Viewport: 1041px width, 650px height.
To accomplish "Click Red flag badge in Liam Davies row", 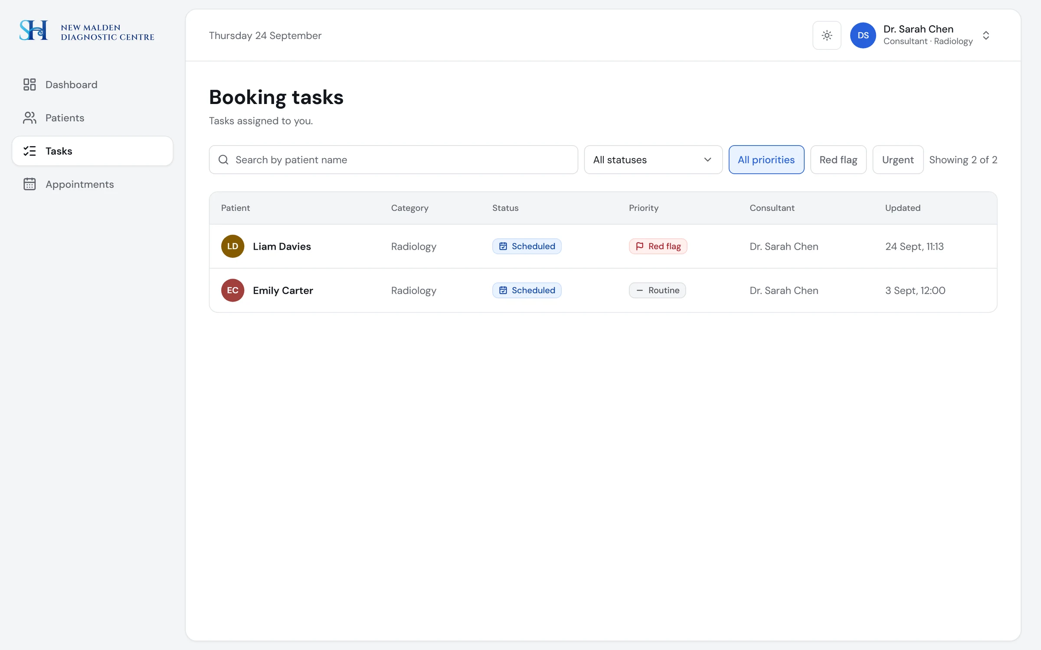I will coord(658,246).
